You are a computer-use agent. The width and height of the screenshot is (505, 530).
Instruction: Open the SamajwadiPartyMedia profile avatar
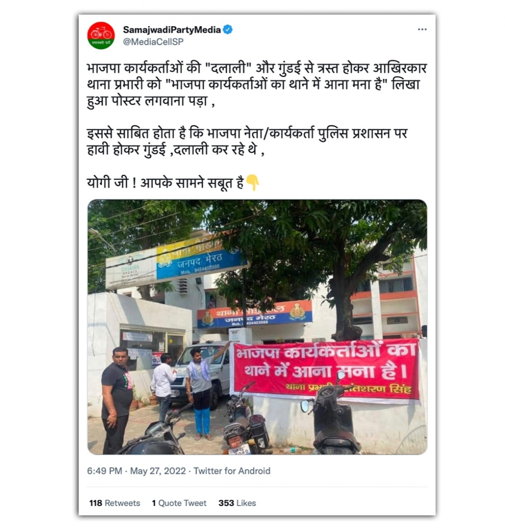[x=101, y=35]
